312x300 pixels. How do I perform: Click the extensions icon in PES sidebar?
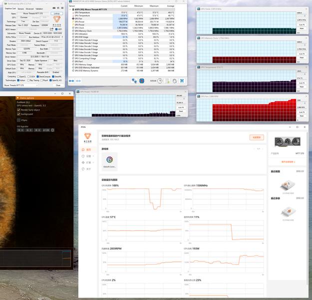(x=83, y=162)
